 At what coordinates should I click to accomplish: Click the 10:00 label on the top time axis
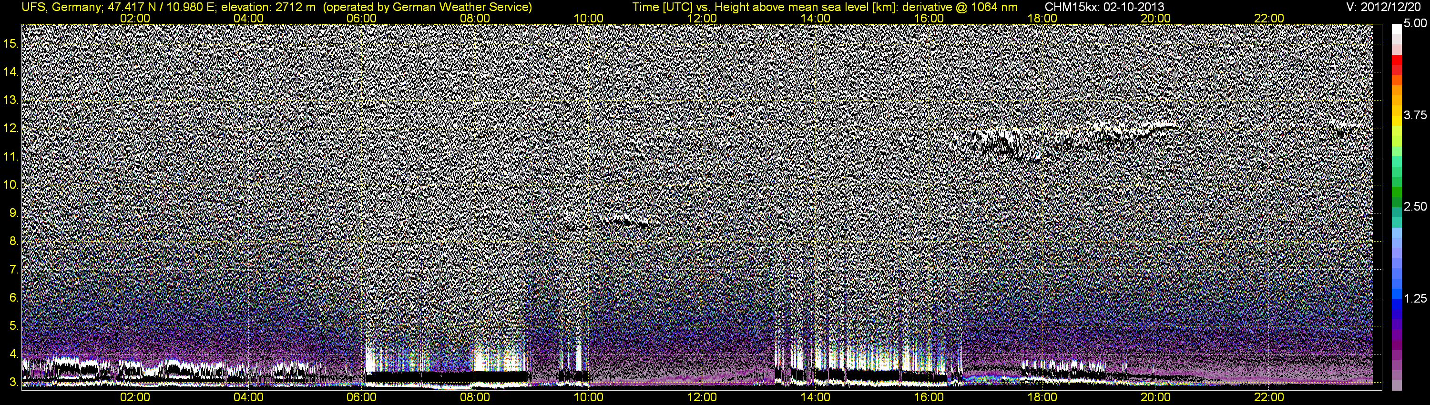click(588, 18)
